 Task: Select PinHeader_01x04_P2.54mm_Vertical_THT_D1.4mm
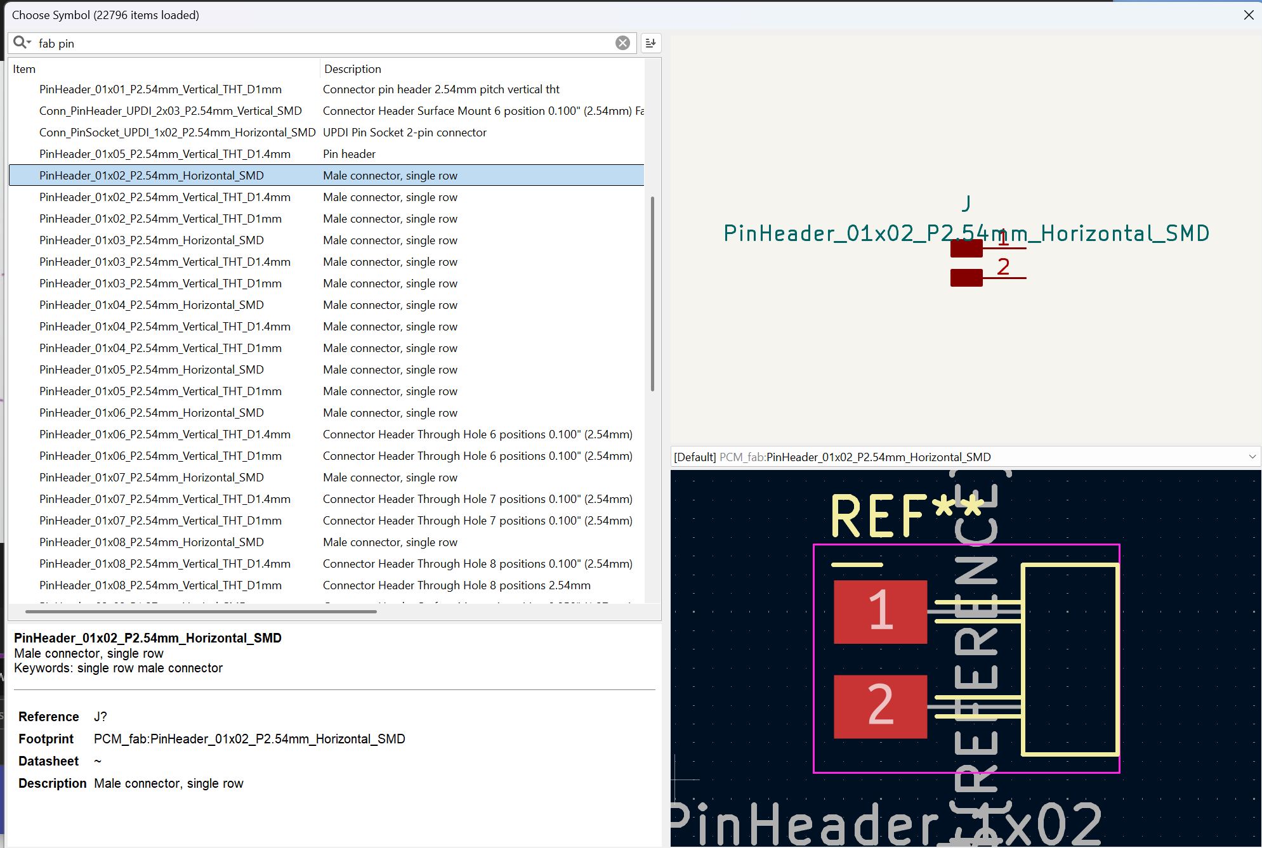[164, 327]
